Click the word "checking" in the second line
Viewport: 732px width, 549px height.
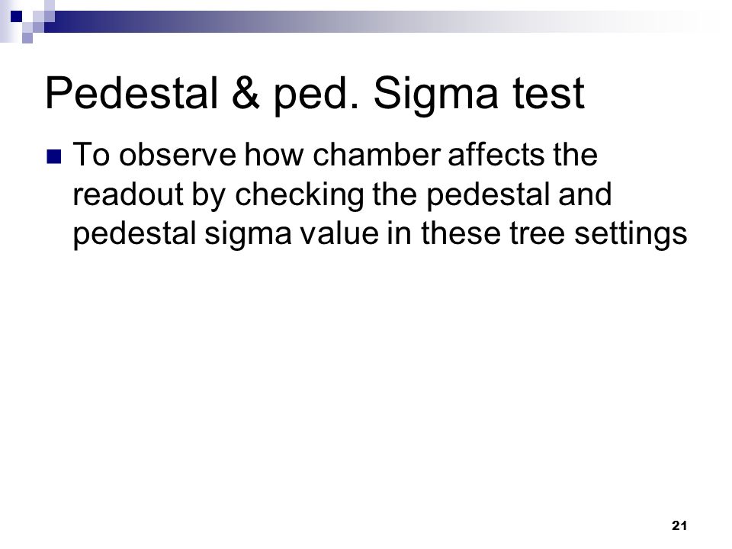tap(299, 197)
